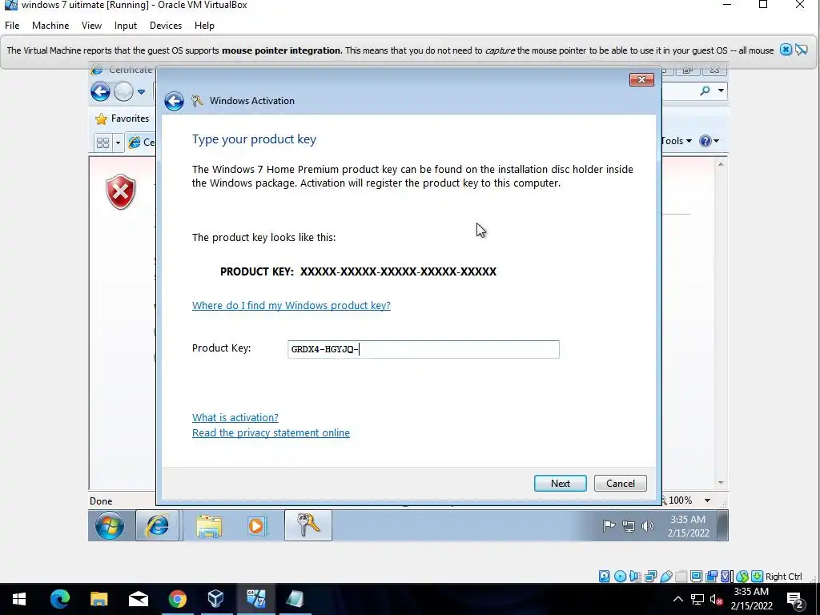Viewport: 820px width, 615px height.
Task: Open Internet Explorer recent pages dropdown arrow
Action: click(141, 91)
